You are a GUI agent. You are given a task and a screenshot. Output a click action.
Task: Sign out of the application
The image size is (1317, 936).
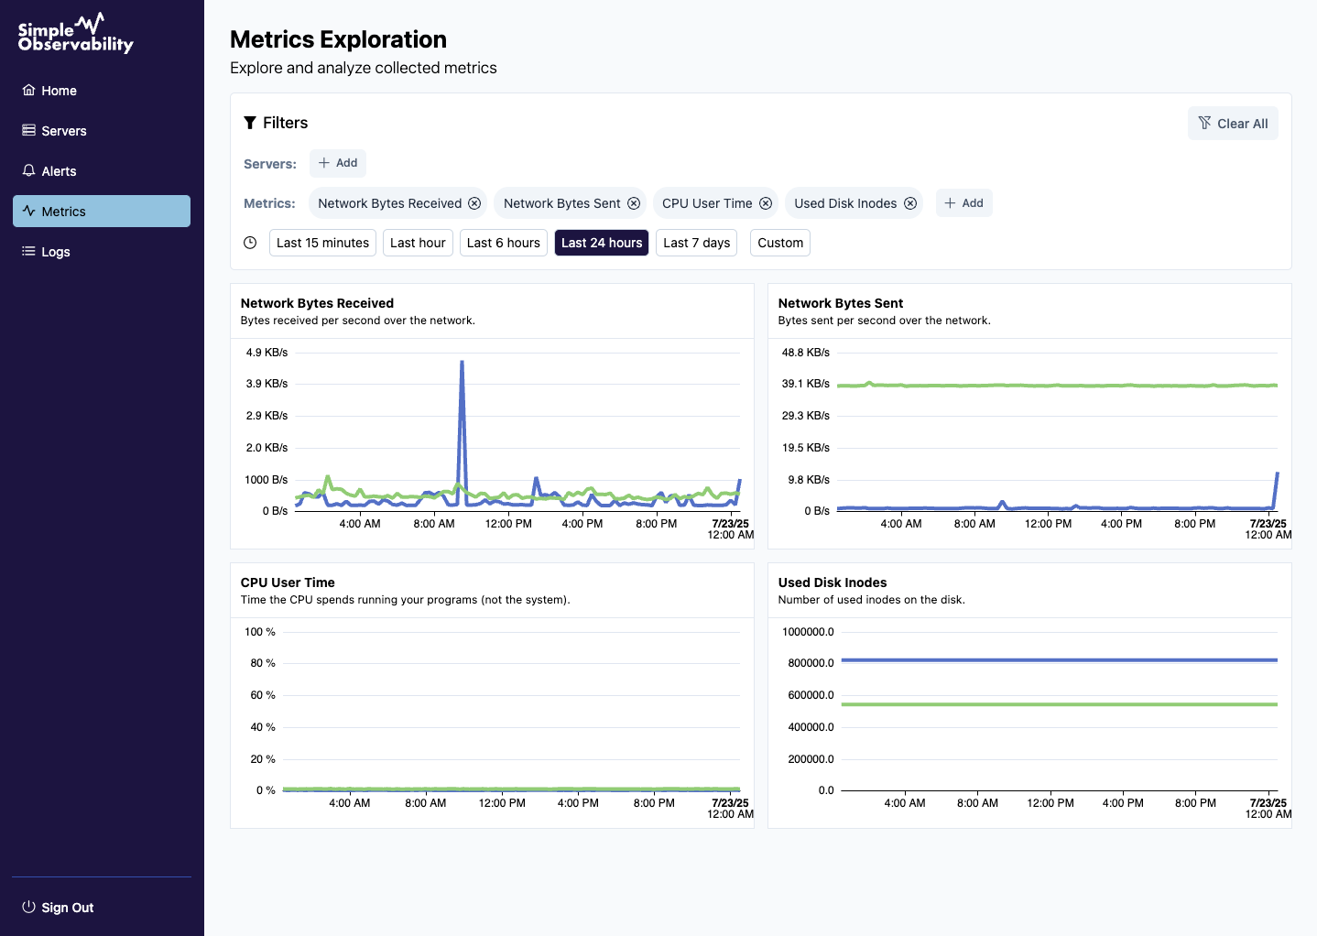(x=67, y=908)
